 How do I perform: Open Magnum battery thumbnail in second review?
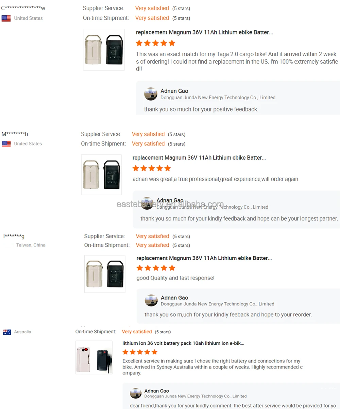101,175
